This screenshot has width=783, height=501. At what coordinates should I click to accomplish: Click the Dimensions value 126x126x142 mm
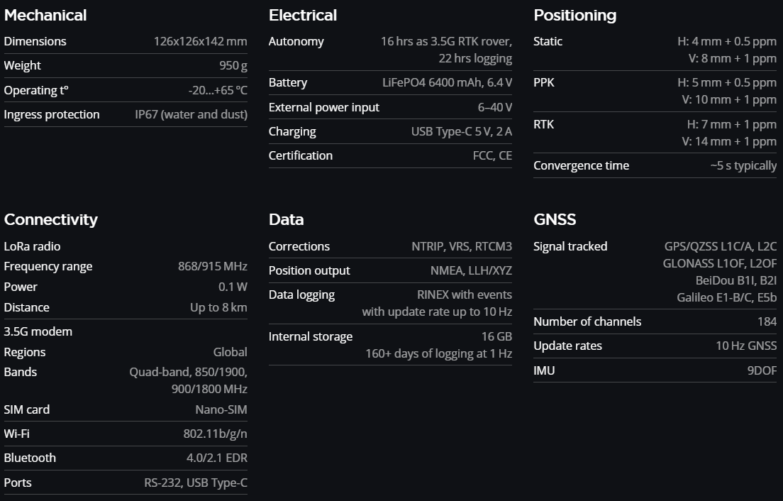point(200,41)
